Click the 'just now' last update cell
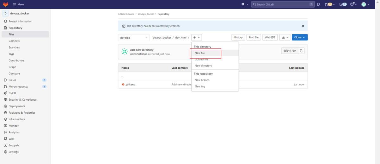 pyautogui.click(x=299, y=85)
